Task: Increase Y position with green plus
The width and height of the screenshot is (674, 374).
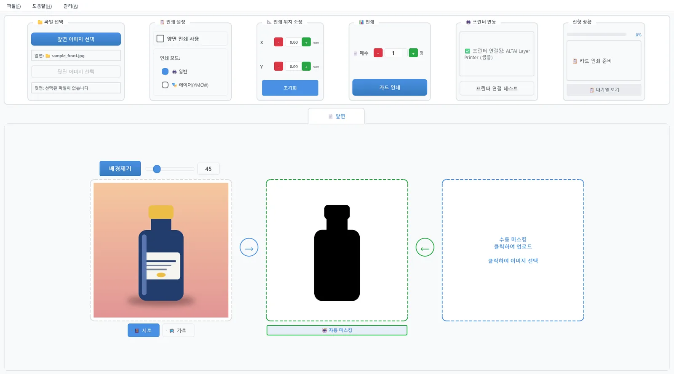Action: pyautogui.click(x=306, y=66)
